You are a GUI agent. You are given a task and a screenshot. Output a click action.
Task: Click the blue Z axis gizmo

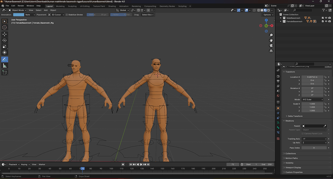tap(266, 20)
